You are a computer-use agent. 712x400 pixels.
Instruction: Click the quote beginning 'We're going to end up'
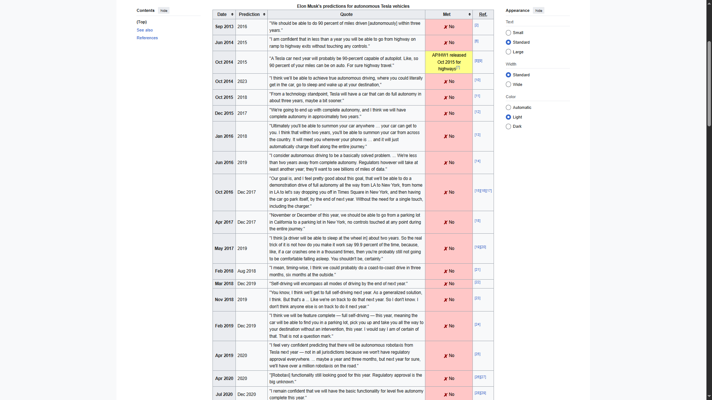(x=346, y=114)
